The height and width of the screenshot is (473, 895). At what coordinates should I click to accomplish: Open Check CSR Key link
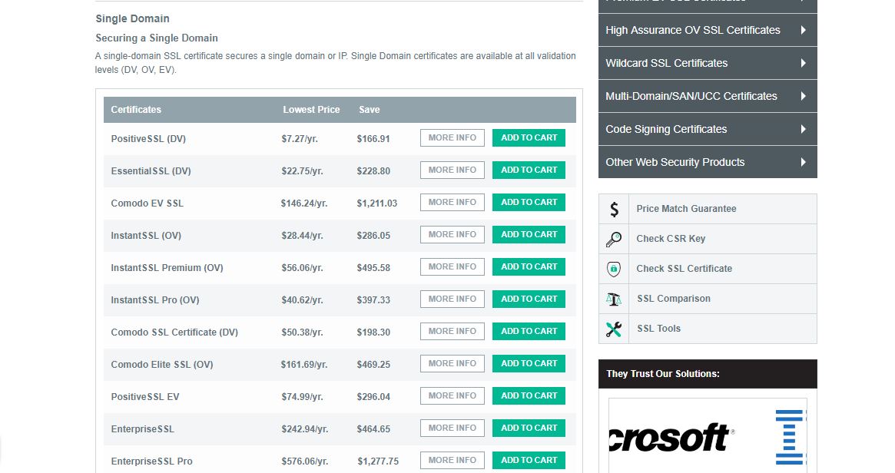point(671,239)
